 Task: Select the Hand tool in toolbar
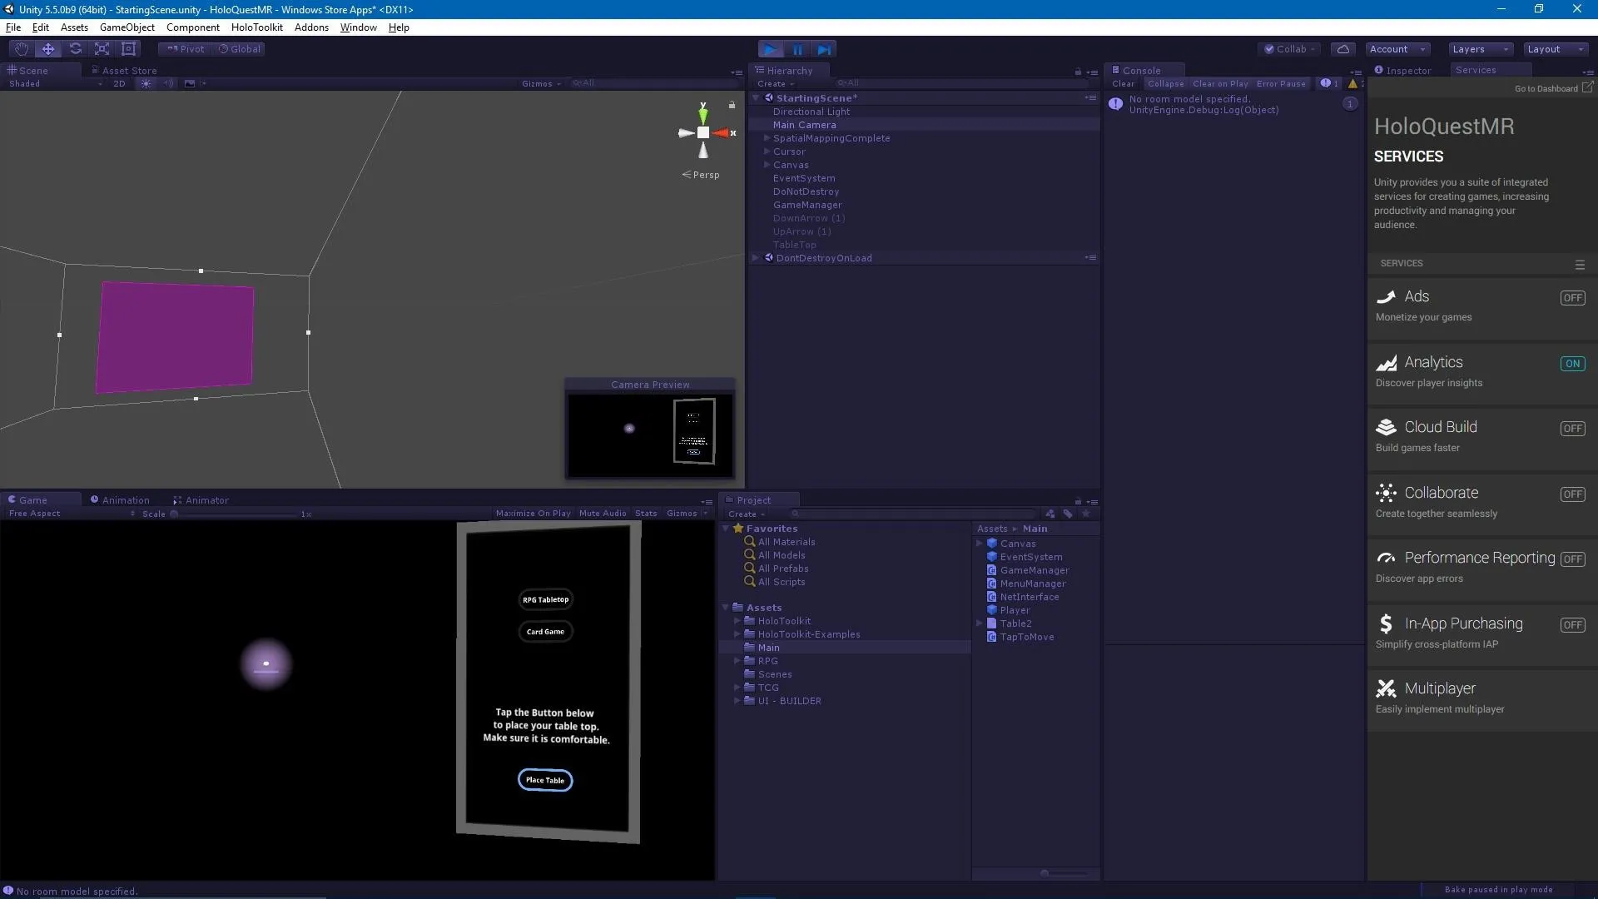click(x=22, y=49)
